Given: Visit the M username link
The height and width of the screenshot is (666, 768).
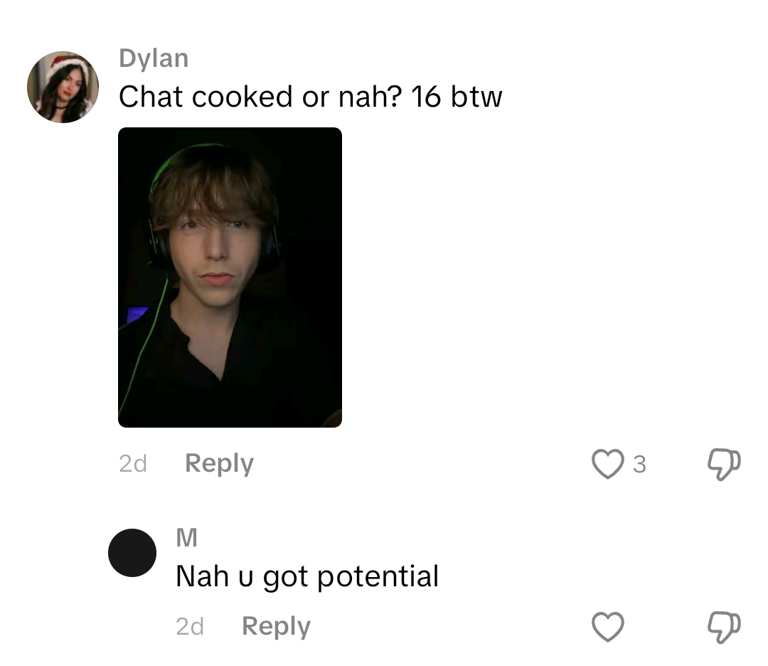Looking at the screenshot, I should tap(186, 538).
